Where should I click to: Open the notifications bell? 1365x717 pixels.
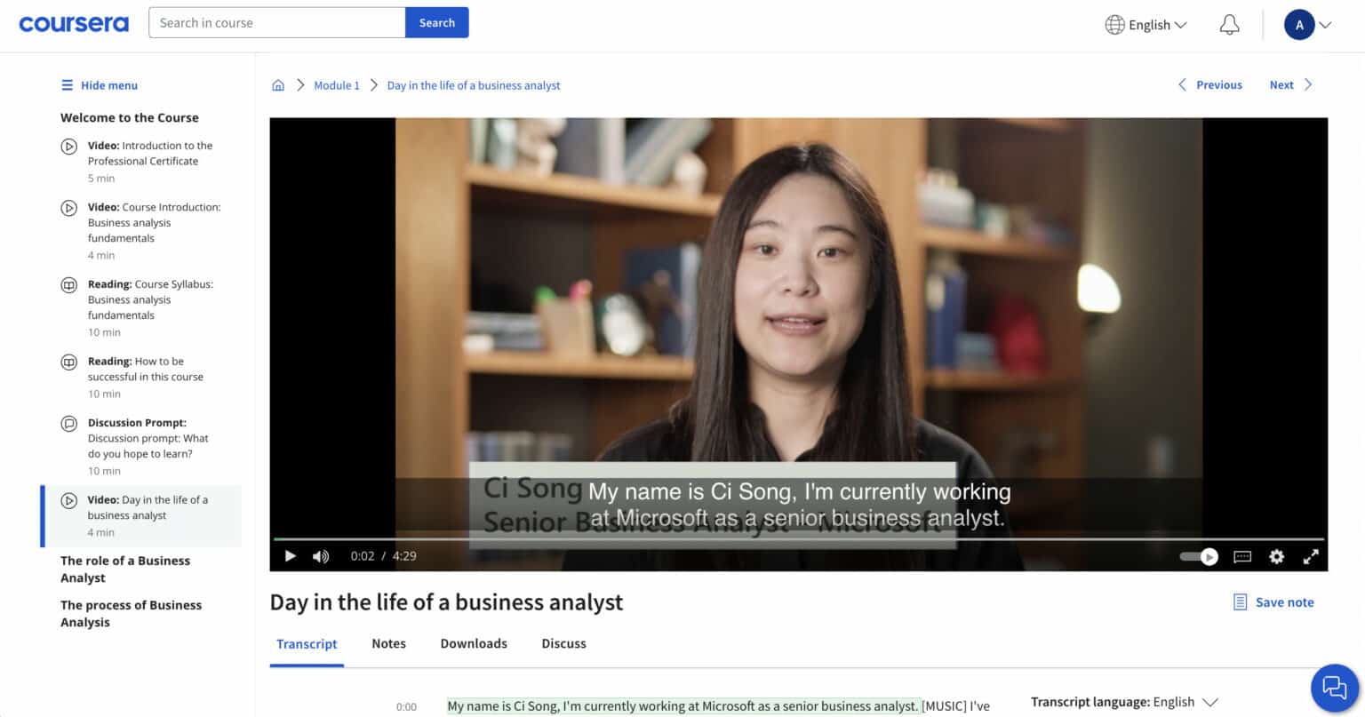[1229, 25]
